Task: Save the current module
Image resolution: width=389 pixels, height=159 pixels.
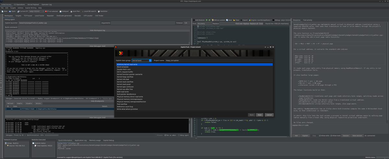Action: coord(229,20)
